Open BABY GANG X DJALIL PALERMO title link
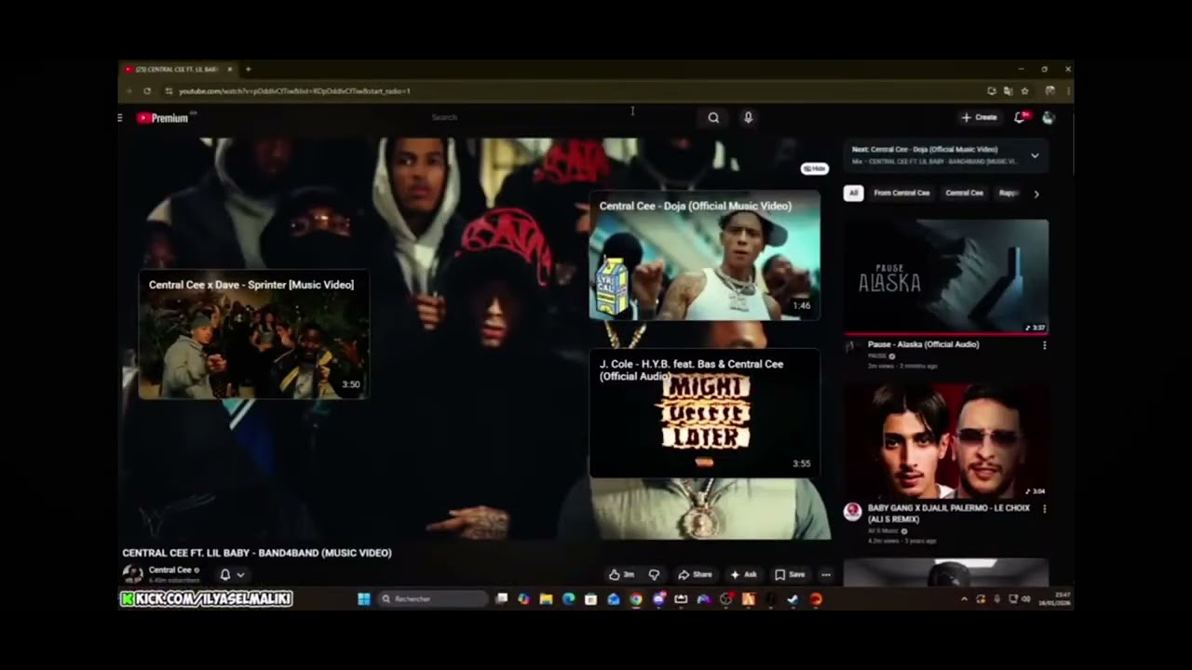 (948, 514)
